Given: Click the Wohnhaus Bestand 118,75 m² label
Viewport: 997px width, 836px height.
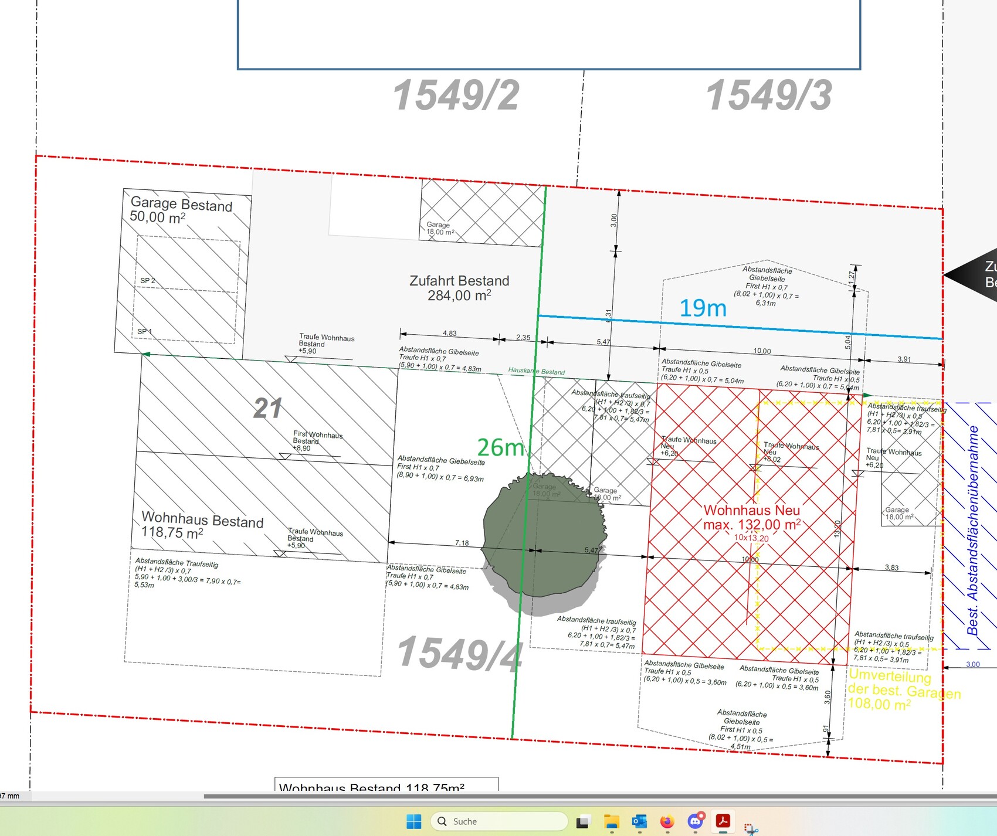Looking at the screenshot, I should click(202, 525).
